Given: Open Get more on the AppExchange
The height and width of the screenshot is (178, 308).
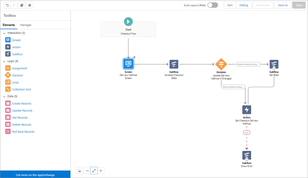Looking at the screenshot, I should pos(35,175).
